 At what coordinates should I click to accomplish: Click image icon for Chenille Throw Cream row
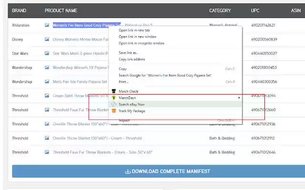click(x=47, y=138)
